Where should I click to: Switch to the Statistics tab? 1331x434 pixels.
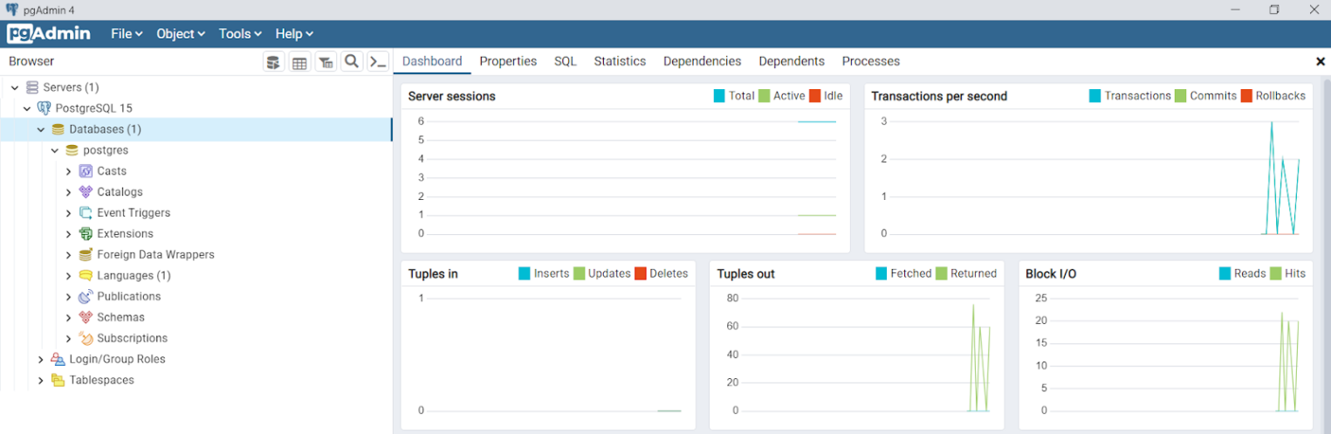click(620, 61)
